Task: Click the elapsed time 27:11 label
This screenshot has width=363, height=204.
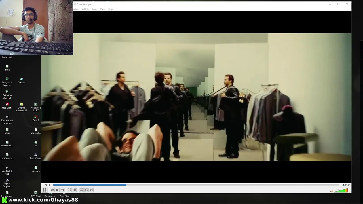Action: tap(47, 185)
